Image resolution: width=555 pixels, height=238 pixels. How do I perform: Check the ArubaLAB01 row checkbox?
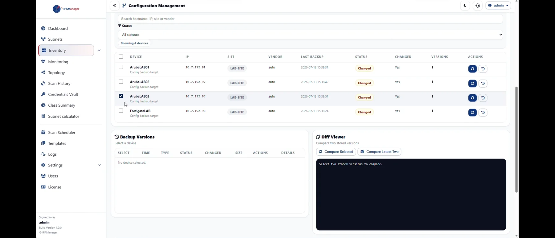coord(121,67)
